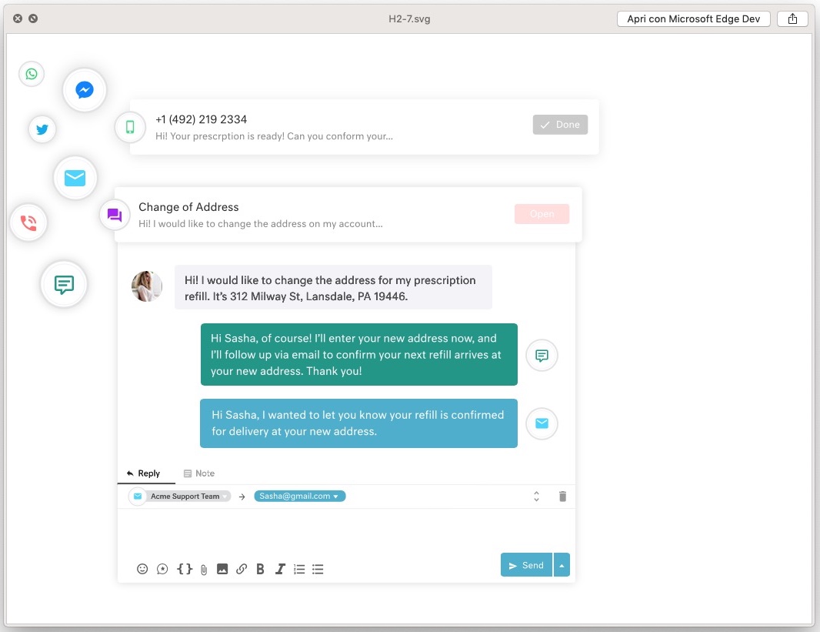The width and height of the screenshot is (820, 632).
Task: Open the Change of Address conversation title
Action: point(188,207)
